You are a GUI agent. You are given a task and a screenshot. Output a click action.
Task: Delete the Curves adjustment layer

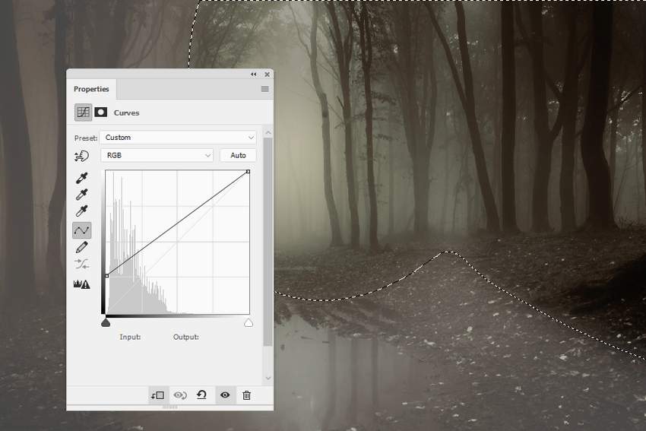[x=246, y=395]
